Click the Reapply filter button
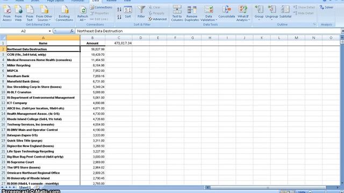 tap(156, 13)
